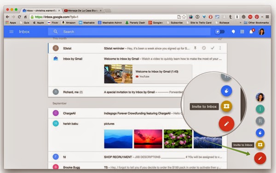Compose to the contact photo bubble at right edge
276x173 pixels.
click(x=260, y=97)
